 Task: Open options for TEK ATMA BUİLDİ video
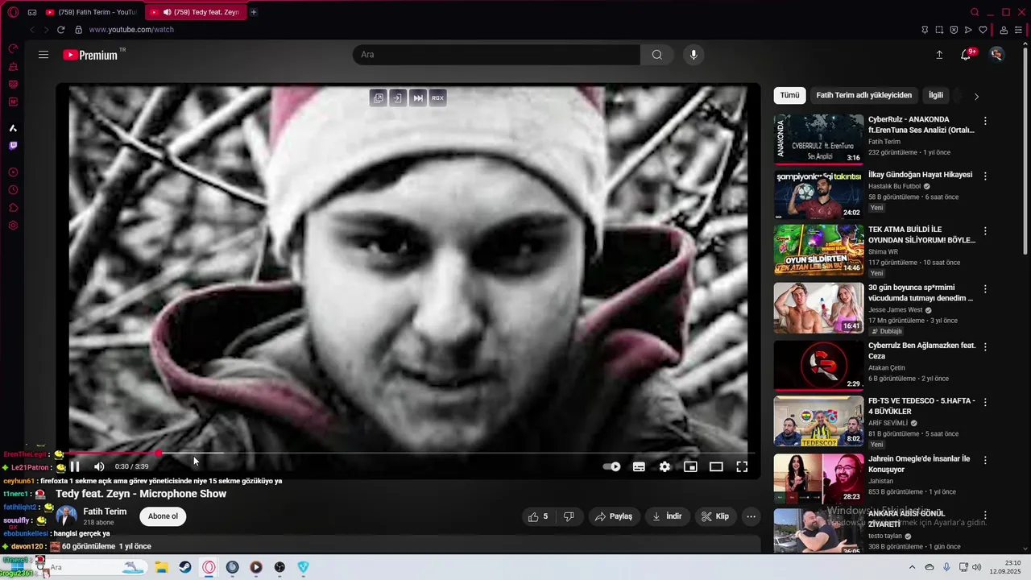coord(985,231)
